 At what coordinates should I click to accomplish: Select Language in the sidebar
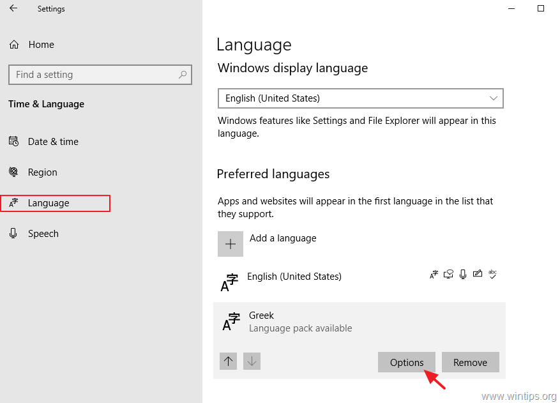(56, 203)
